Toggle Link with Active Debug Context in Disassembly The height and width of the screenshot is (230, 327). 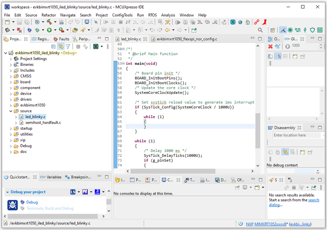click(285, 152)
